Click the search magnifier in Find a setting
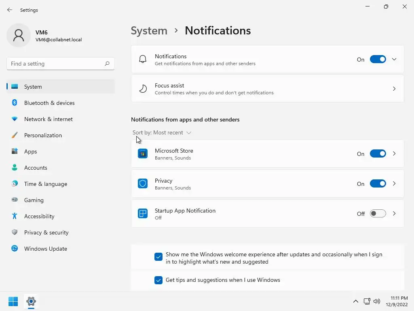This screenshot has height=311, width=414. coord(107,64)
